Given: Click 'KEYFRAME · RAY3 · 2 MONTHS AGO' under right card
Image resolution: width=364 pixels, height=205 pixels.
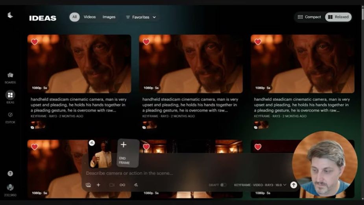Looking at the screenshot, I should point(280,116).
